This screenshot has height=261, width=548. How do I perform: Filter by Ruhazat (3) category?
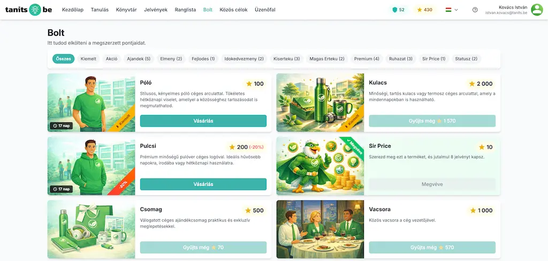(x=400, y=59)
